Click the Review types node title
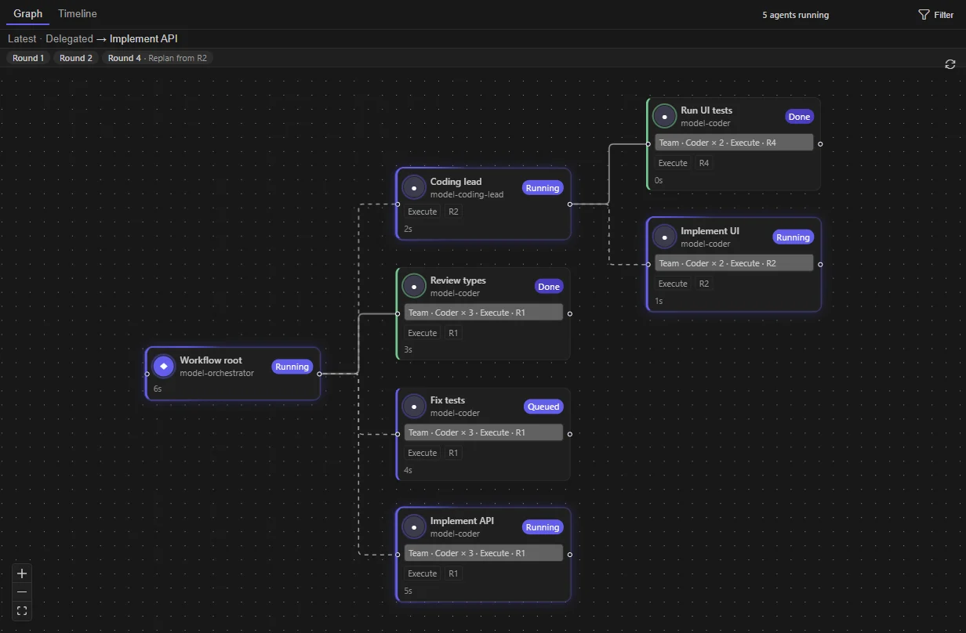 [458, 280]
